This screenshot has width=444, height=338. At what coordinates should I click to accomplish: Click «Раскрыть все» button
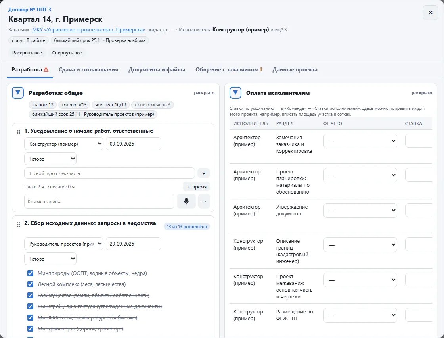click(27, 53)
